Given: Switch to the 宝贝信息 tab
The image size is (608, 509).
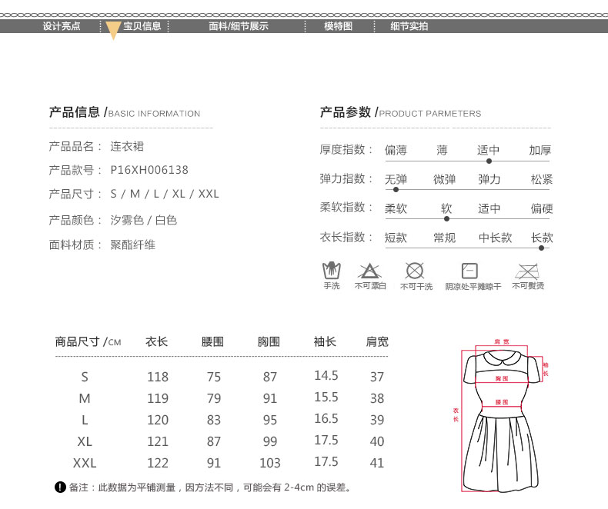Looking at the screenshot, I should click(x=142, y=26).
